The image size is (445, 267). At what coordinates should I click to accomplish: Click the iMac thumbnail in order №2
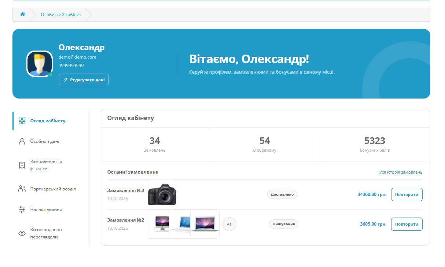click(x=159, y=224)
